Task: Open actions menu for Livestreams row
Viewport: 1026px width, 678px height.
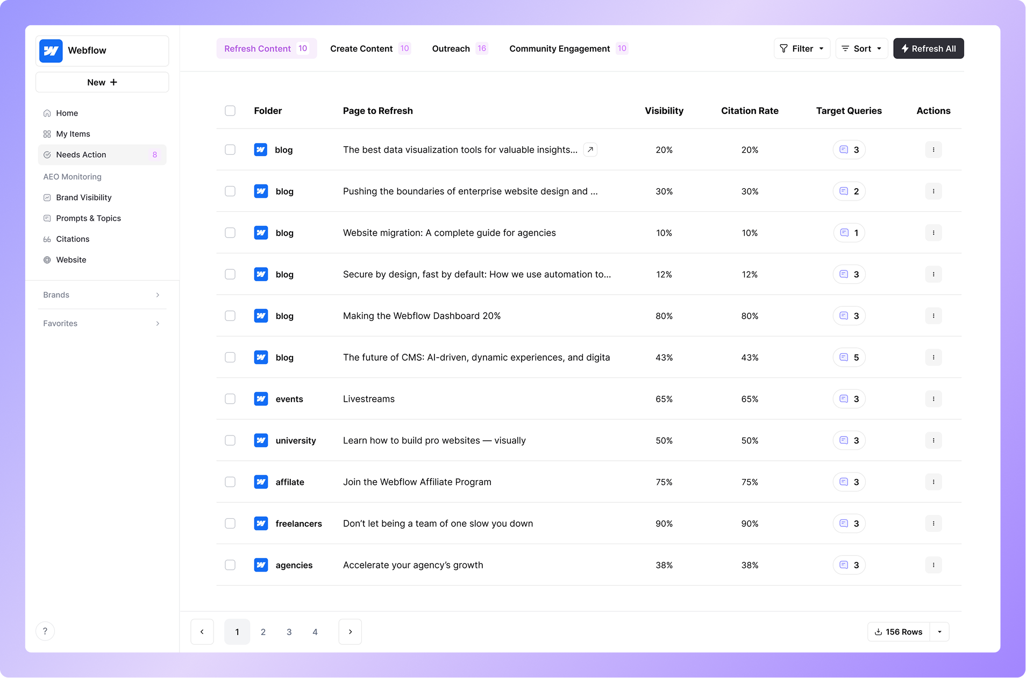Action: point(934,399)
